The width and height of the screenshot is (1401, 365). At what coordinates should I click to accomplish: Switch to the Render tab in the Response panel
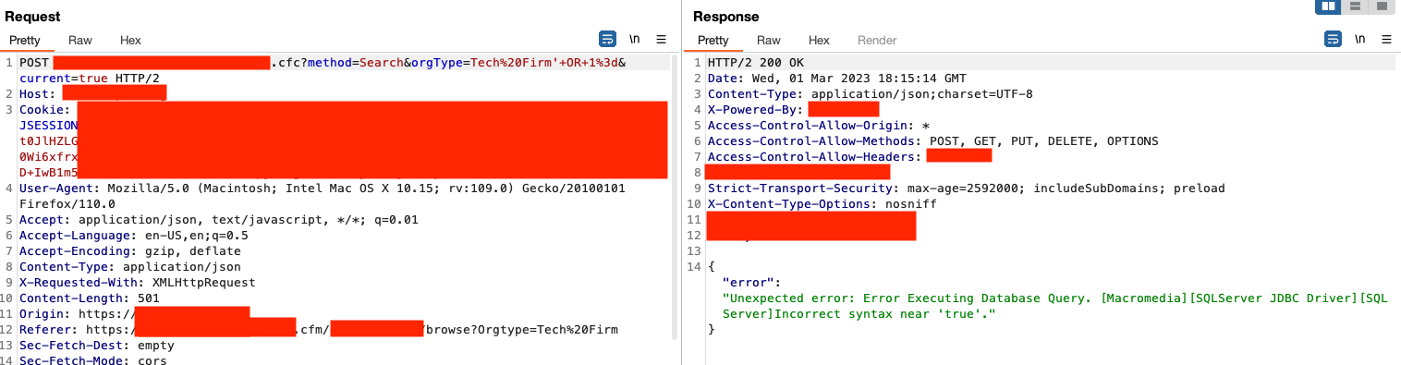tap(877, 41)
